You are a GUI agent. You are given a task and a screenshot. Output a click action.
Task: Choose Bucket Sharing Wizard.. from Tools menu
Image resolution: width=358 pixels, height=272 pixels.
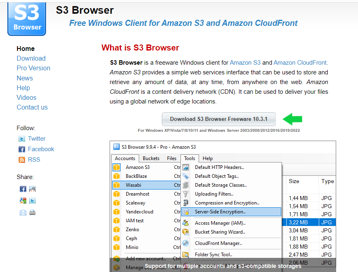pos(231,232)
